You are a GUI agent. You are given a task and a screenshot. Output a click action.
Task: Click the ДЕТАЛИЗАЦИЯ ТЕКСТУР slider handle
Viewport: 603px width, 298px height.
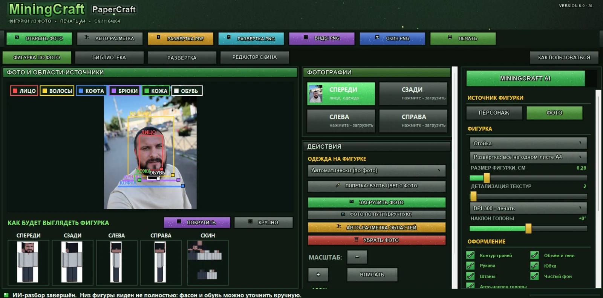[473, 196]
